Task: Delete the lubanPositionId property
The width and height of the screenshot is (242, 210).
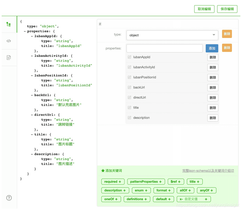Action: [x=213, y=77]
